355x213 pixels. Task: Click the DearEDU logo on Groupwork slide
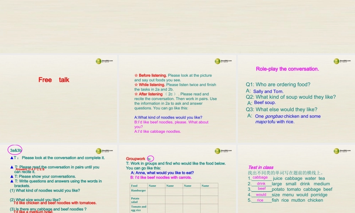pos(223,151)
